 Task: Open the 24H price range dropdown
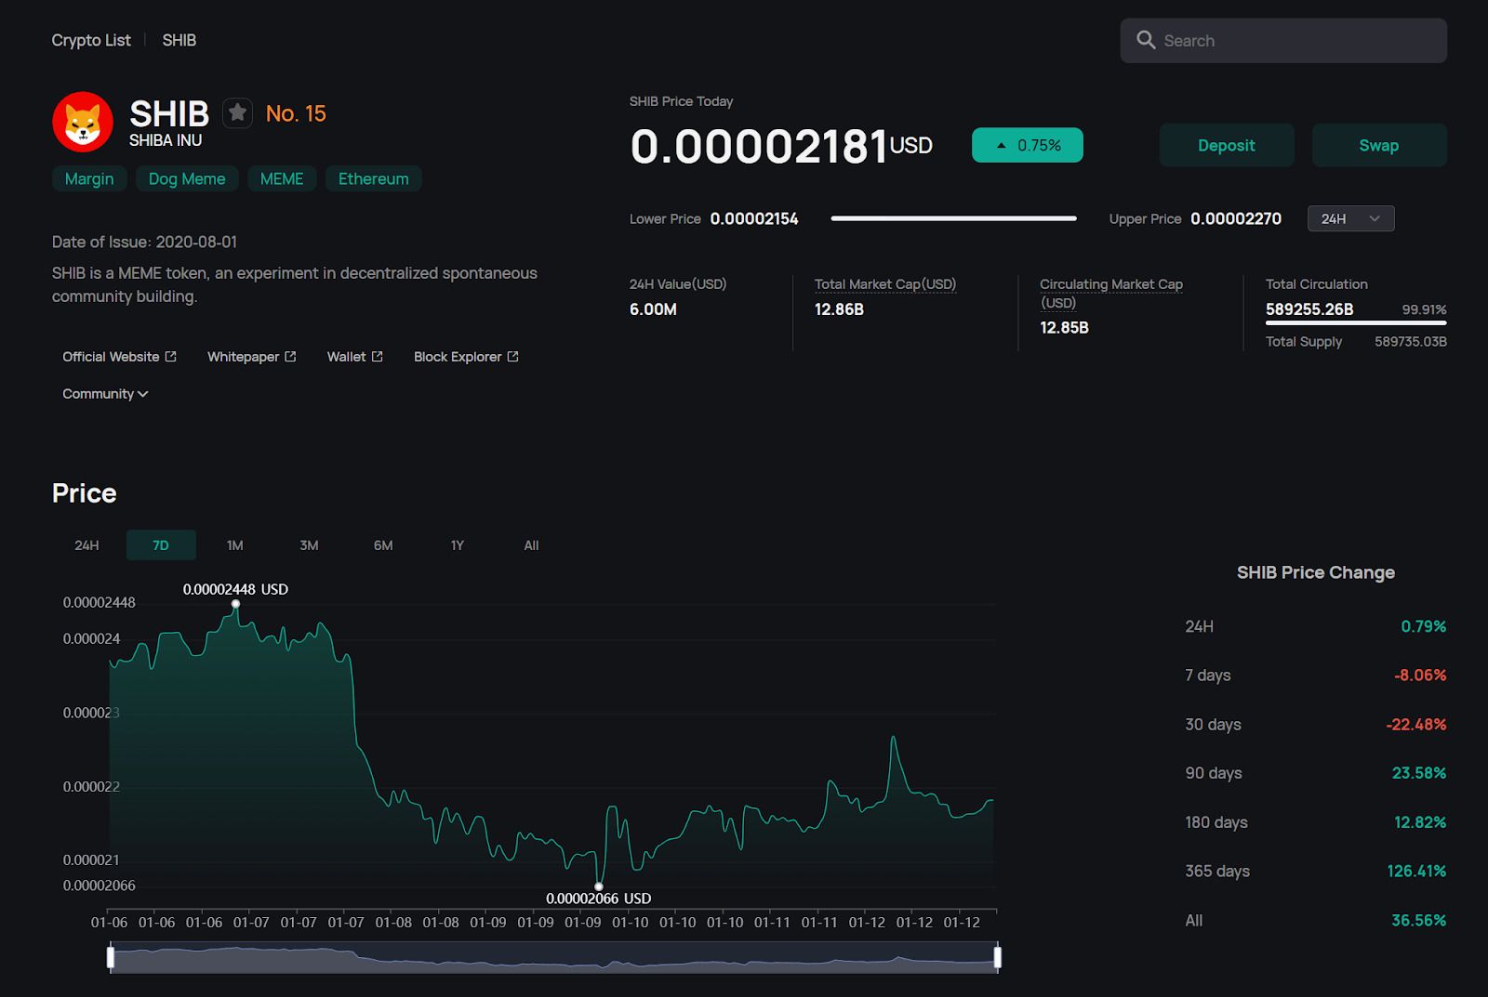click(1350, 218)
